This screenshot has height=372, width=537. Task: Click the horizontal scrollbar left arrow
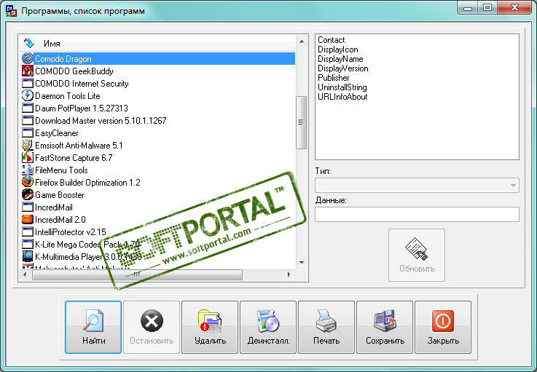tap(25, 274)
